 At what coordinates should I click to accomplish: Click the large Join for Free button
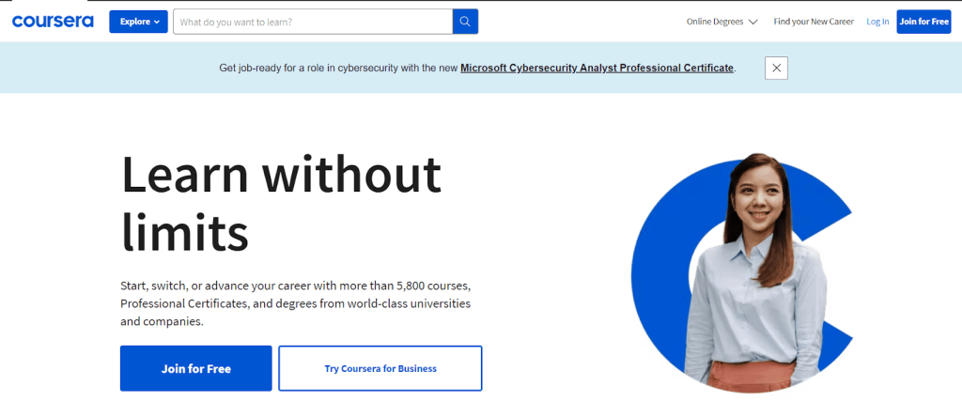(x=195, y=368)
